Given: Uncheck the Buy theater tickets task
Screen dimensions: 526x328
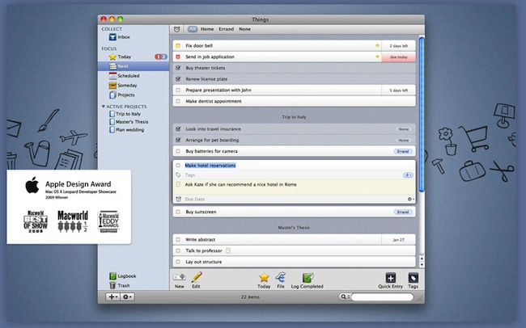Looking at the screenshot, I should 178,68.
